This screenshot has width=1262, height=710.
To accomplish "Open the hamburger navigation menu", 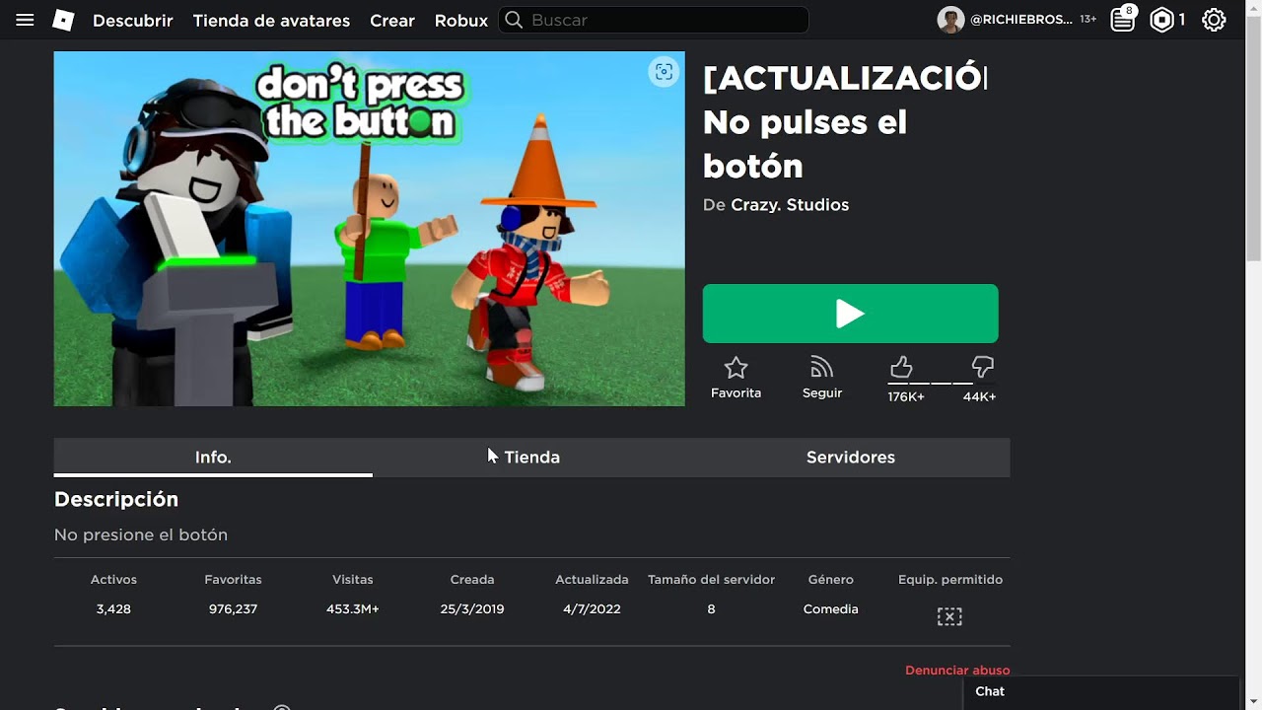I will click(x=26, y=20).
